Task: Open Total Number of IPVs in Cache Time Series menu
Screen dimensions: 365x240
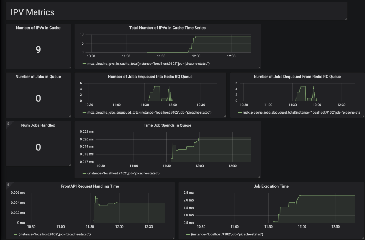Action: pyautogui.click(x=168, y=28)
